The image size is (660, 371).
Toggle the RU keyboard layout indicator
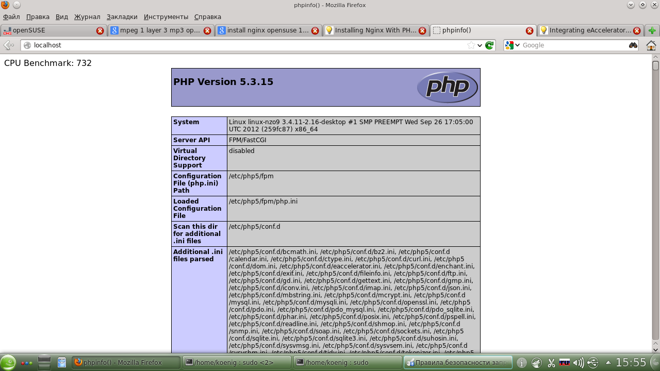tap(565, 363)
